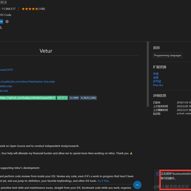
Task: Open the Vue.volar marketplace items link
Action: (27, 82)
